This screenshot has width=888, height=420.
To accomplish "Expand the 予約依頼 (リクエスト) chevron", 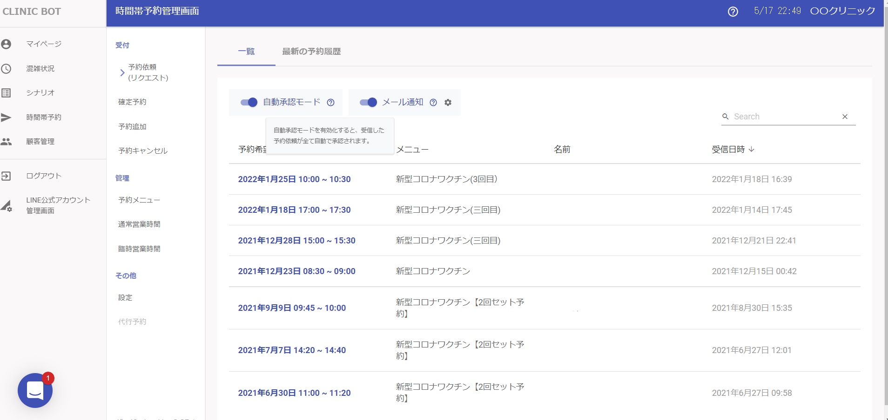I will point(122,72).
